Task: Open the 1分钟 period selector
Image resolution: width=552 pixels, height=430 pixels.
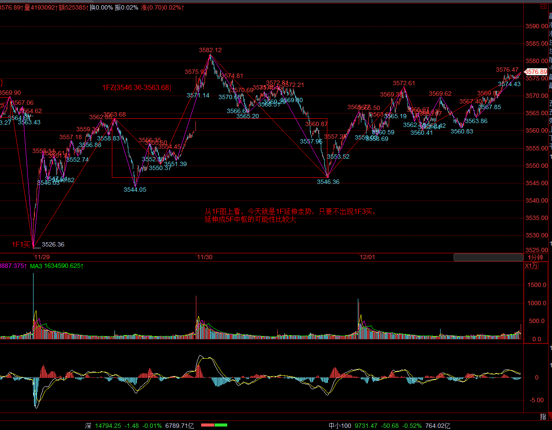Action: coord(535,257)
